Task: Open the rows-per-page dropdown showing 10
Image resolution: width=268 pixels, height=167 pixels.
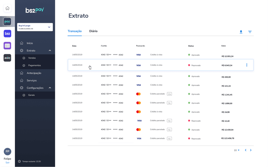Action: (x=237, y=150)
